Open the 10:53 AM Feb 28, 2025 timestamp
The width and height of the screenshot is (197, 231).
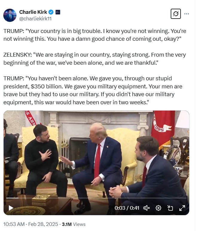[x=30, y=224]
